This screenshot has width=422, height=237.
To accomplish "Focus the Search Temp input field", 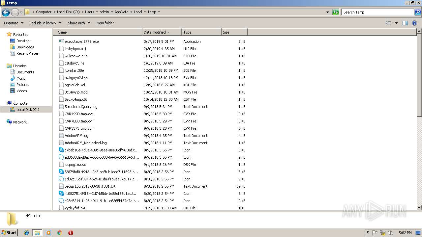I will point(378,12).
